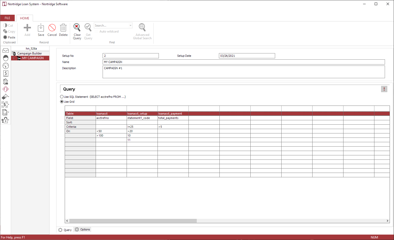Click the '>5' criteria cell
The height and width of the screenshot is (240, 394).
[173, 127]
